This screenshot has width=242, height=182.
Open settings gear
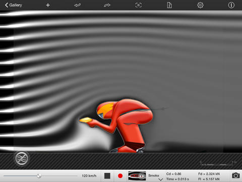point(200,5)
